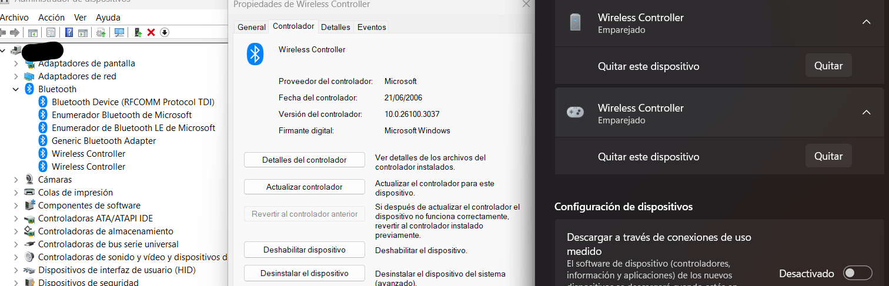This screenshot has height=286, width=889.
Task: Click the large Bluetooth icon in the properties dialog
Action: point(255,54)
